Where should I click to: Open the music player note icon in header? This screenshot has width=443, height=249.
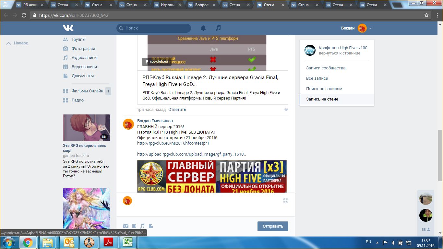pyautogui.click(x=219, y=28)
